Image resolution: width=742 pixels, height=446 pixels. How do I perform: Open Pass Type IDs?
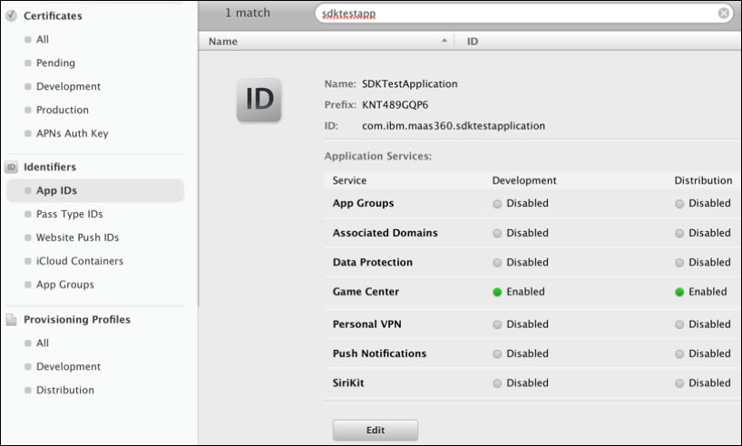tap(70, 214)
